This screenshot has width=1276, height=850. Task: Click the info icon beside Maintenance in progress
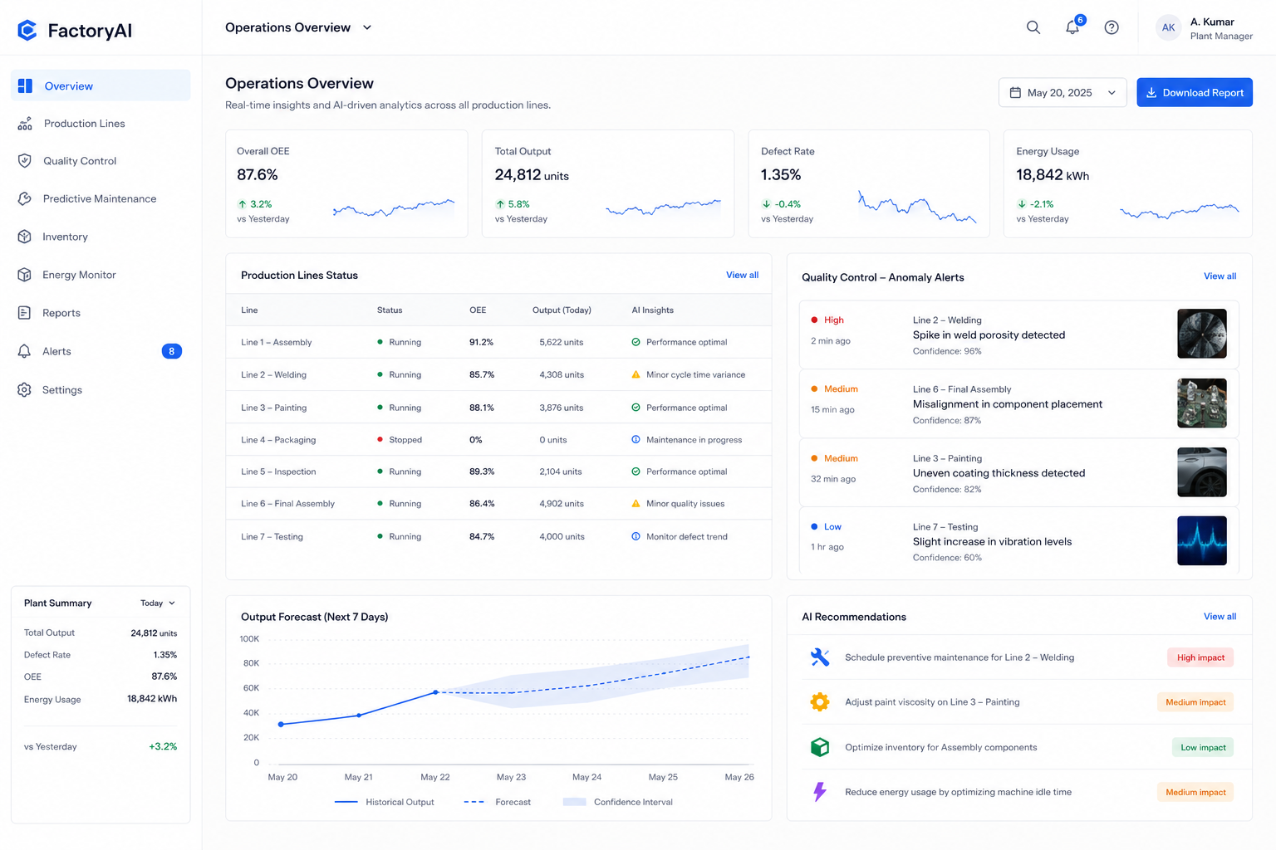pos(636,440)
